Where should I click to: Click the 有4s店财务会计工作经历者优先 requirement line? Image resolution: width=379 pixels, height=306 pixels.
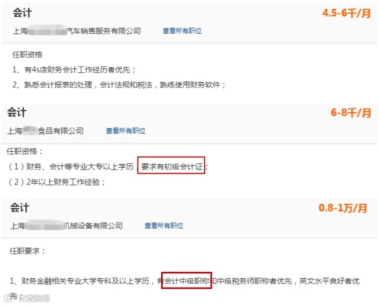tap(74, 70)
